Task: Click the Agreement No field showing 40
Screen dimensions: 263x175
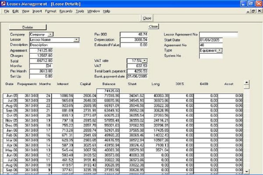Action: click(x=211, y=45)
